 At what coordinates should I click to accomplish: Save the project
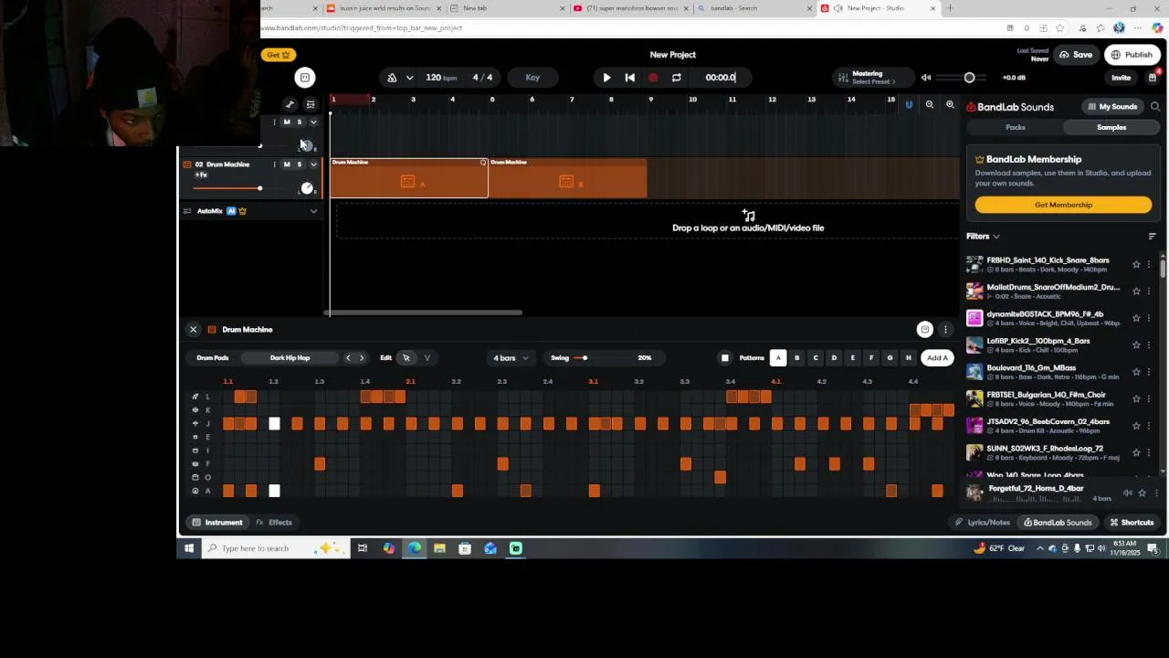[1076, 55]
